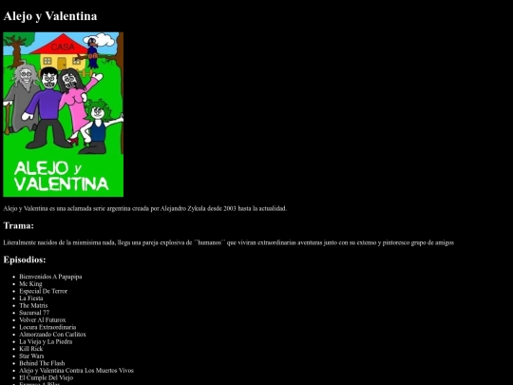Select the Trama section heading
513x385 pixels.
(x=19, y=225)
